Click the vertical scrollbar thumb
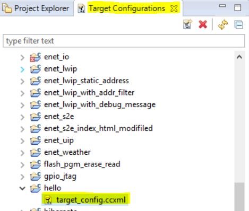249x211 pixels. pyautogui.click(x=239, y=197)
